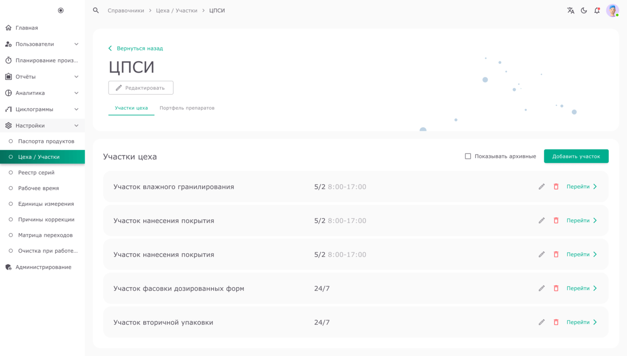Open the language translation icon

(x=570, y=10)
